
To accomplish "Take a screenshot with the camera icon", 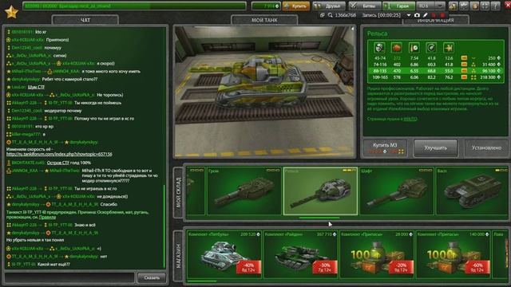I will (x=417, y=15).
